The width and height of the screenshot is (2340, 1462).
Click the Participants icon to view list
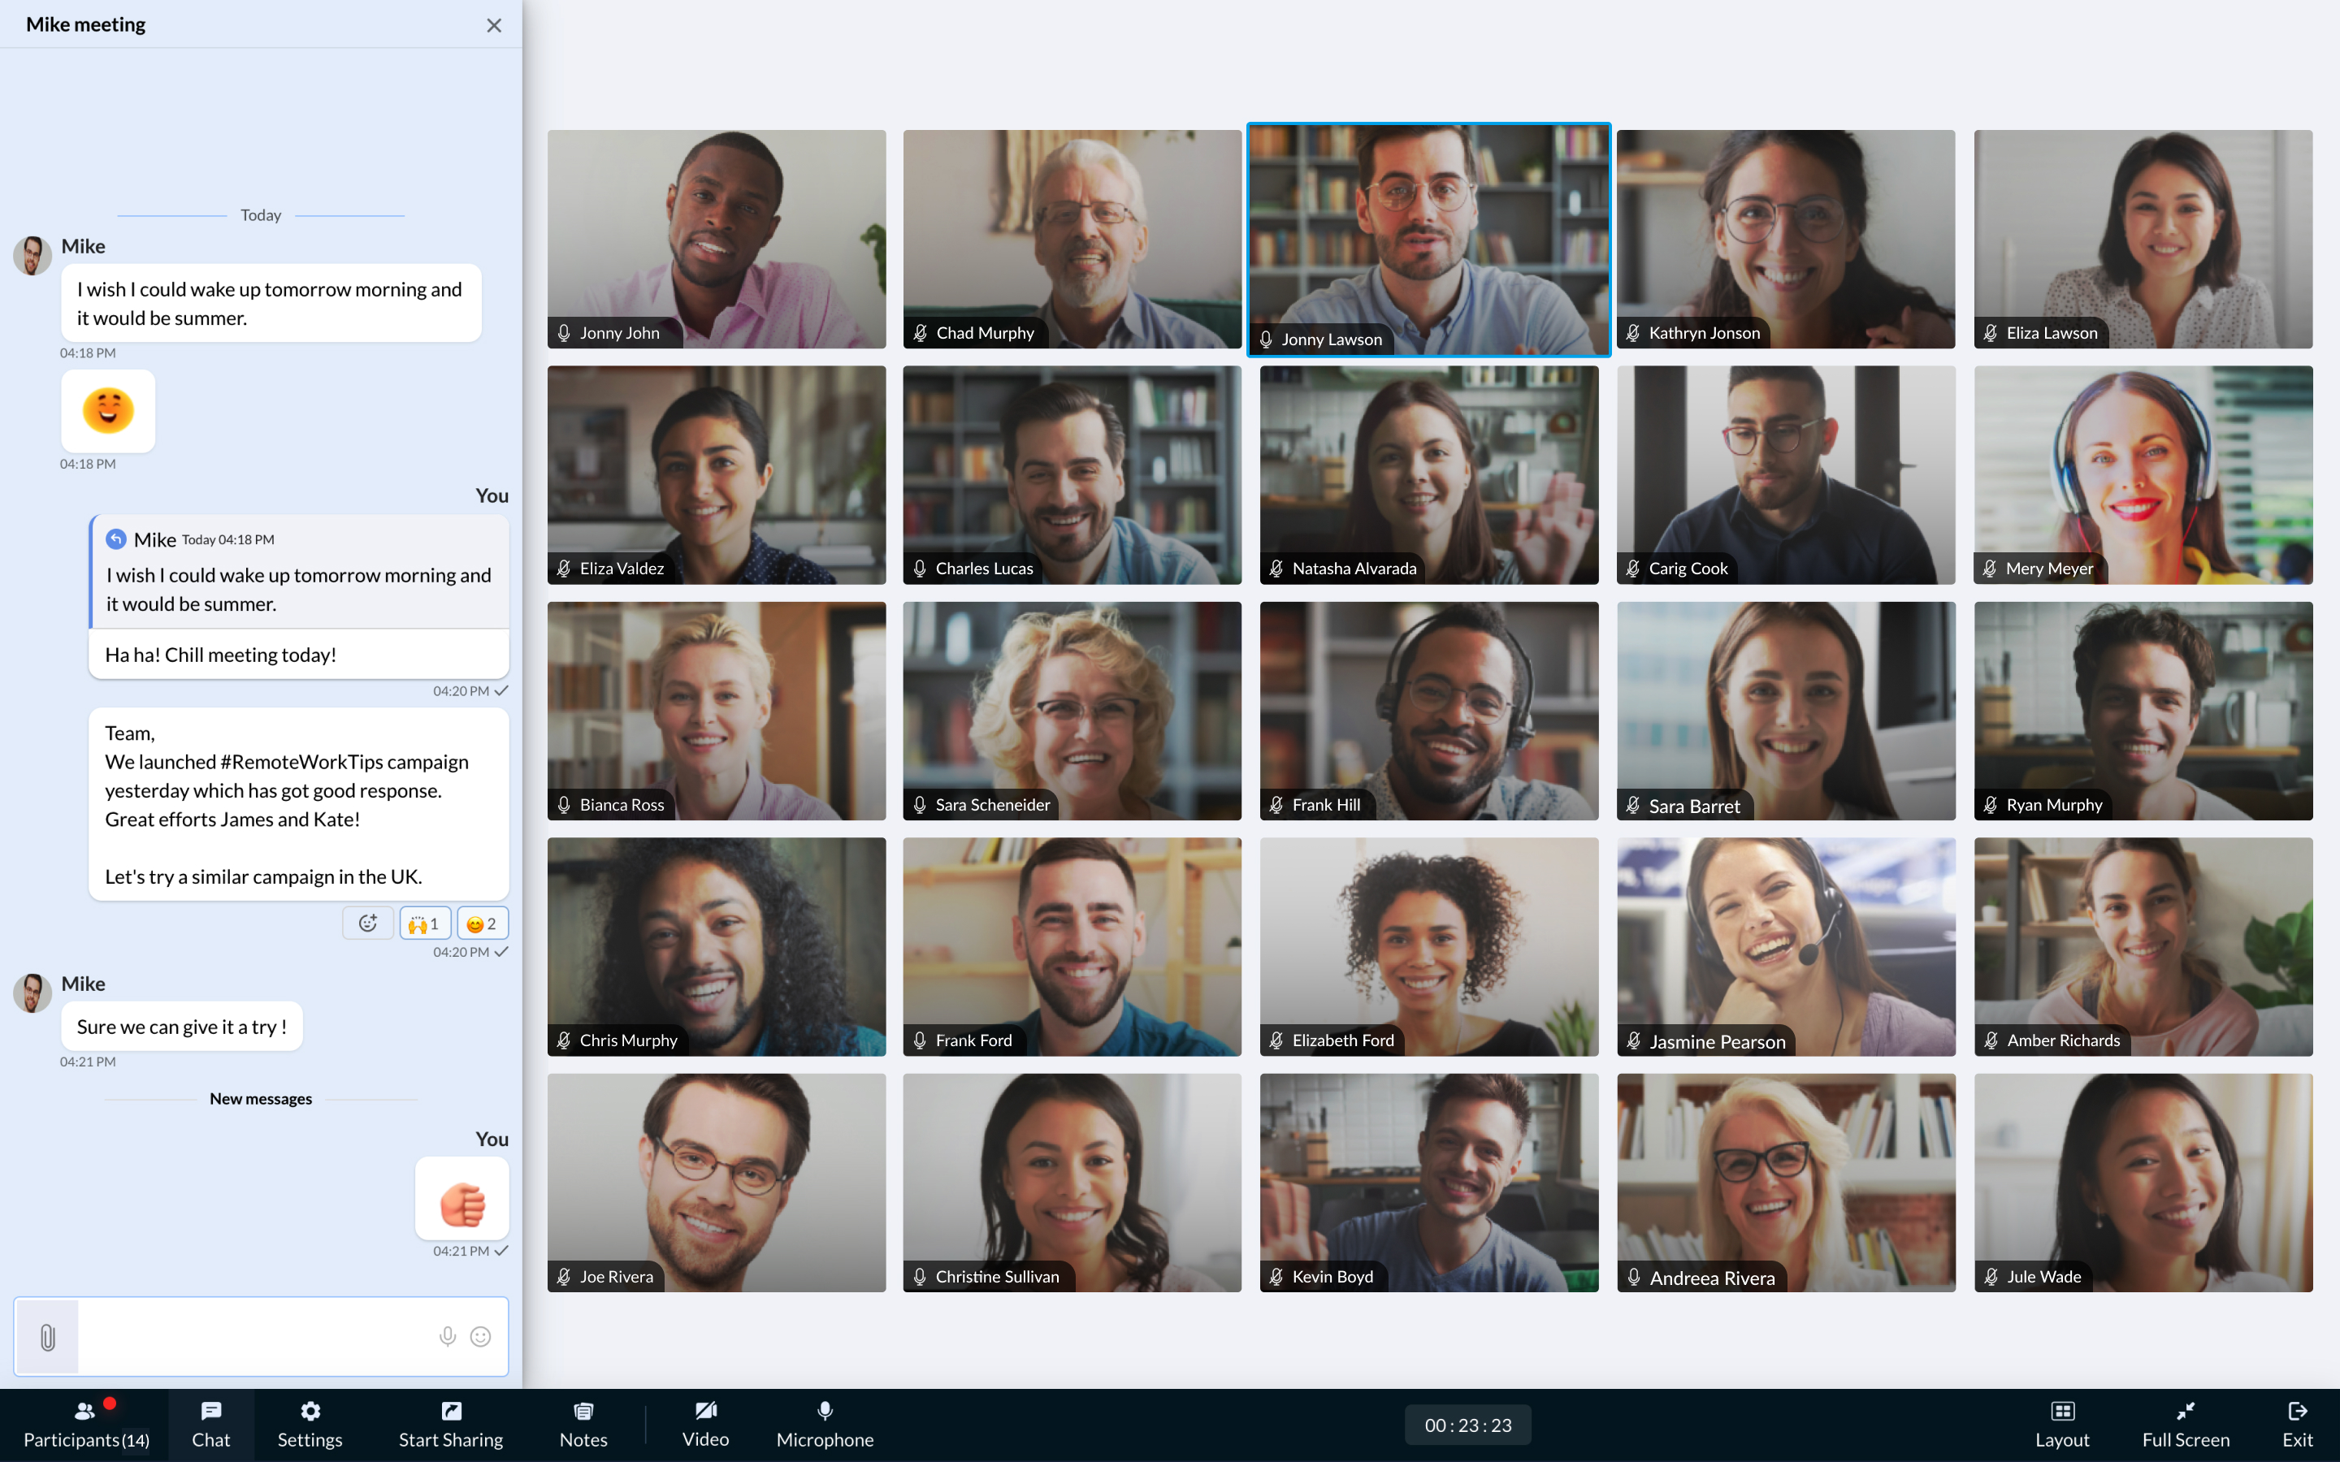point(86,1421)
